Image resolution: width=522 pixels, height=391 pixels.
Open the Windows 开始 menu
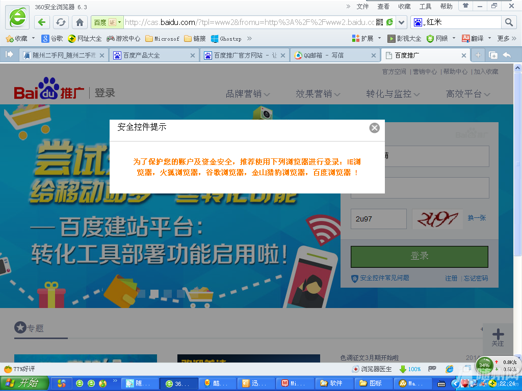point(24,383)
